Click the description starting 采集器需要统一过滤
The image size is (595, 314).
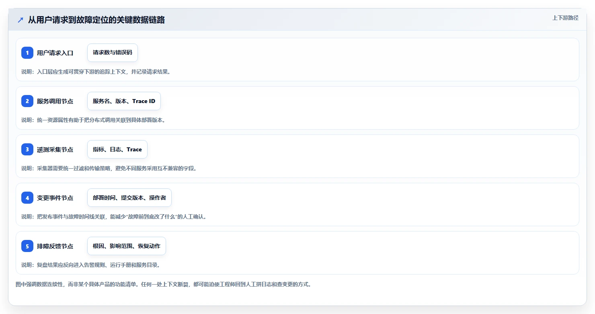pyautogui.click(x=109, y=168)
